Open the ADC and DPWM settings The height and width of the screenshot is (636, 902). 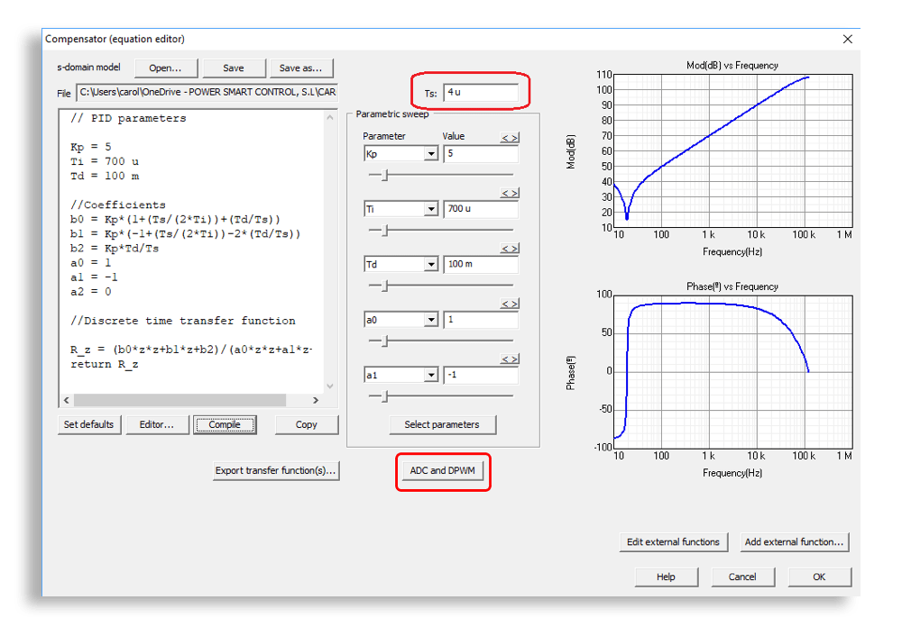[x=443, y=471]
